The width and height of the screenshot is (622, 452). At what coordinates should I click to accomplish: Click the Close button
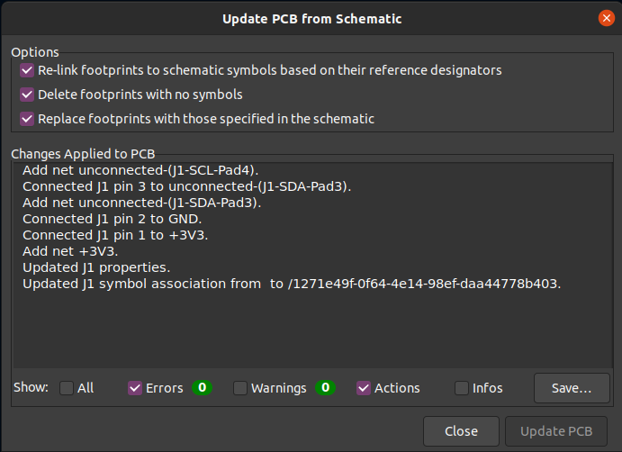461,431
